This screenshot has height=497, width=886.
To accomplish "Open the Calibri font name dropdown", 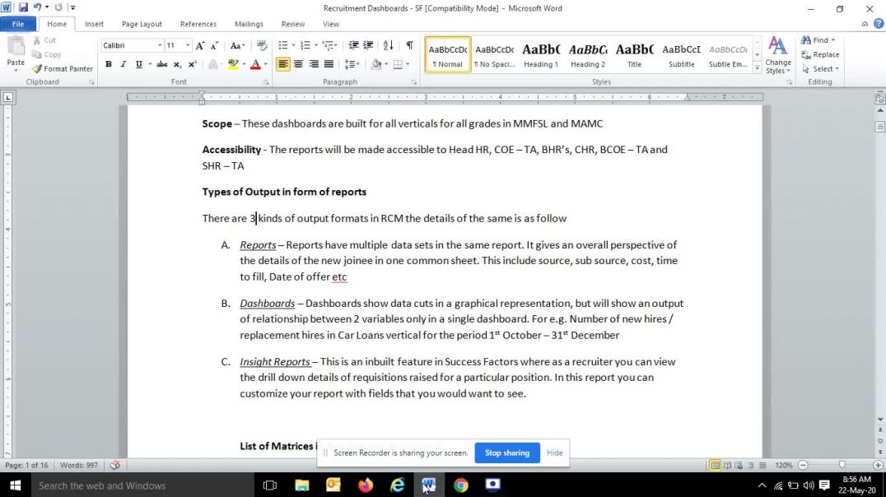I will (x=159, y=46).
